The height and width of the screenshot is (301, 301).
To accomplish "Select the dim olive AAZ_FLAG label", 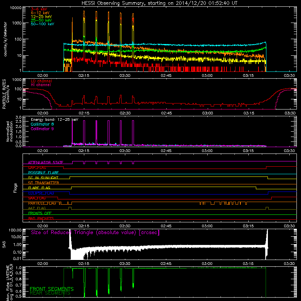I will click(37, 208).
